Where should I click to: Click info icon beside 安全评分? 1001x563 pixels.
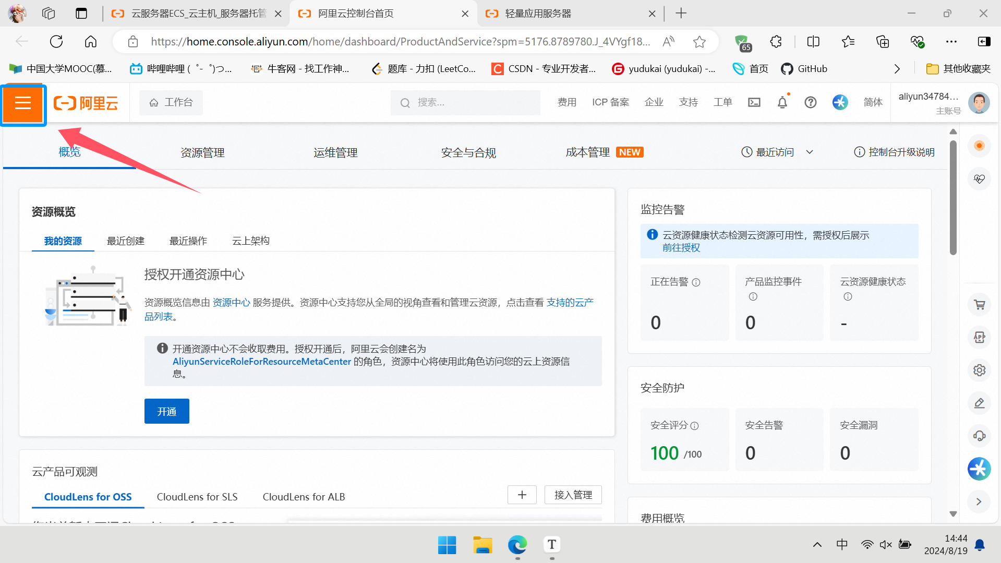pos(694,426)
